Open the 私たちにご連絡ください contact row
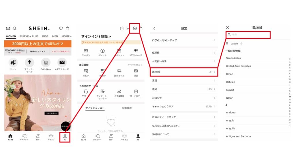This screenshot has height=165, width=295. [184, 126]
